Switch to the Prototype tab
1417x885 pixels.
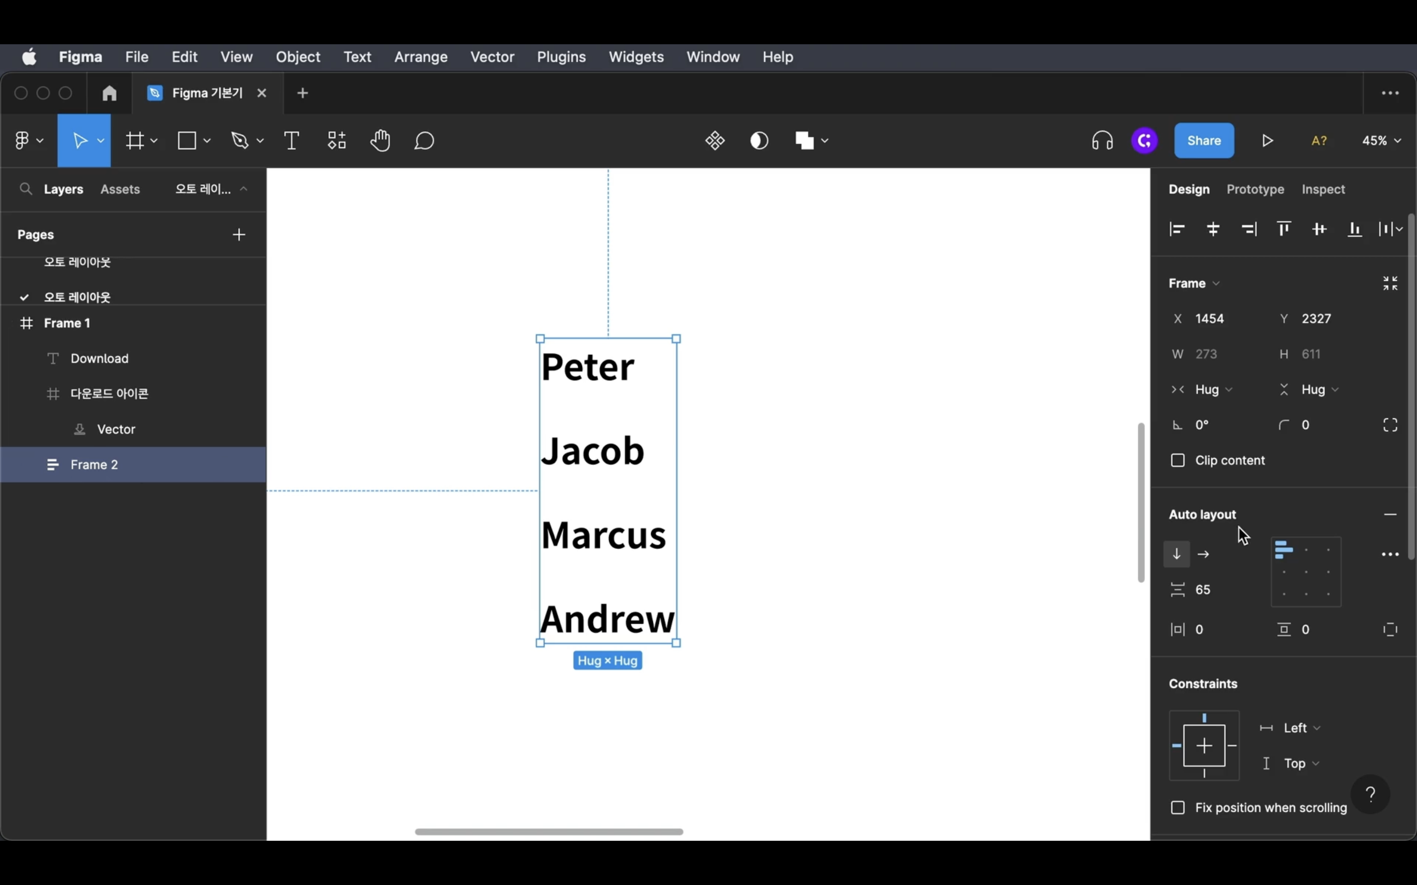[x=1255, y=190]
